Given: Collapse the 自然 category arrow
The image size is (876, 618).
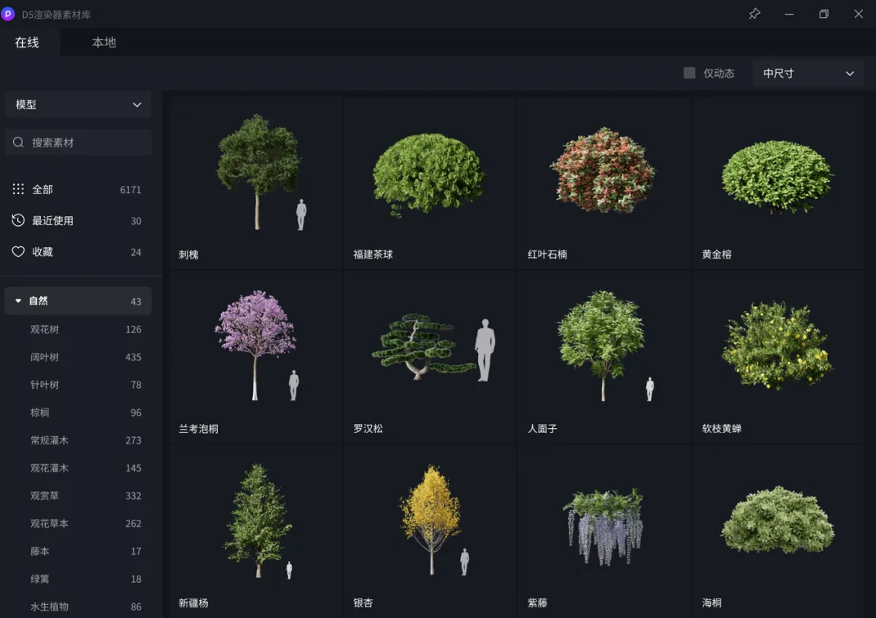Looking at the screenshot, I should 18,301.
